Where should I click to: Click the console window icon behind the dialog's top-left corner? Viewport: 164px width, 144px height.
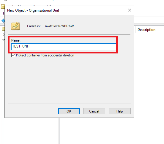[x=3, y=7]
